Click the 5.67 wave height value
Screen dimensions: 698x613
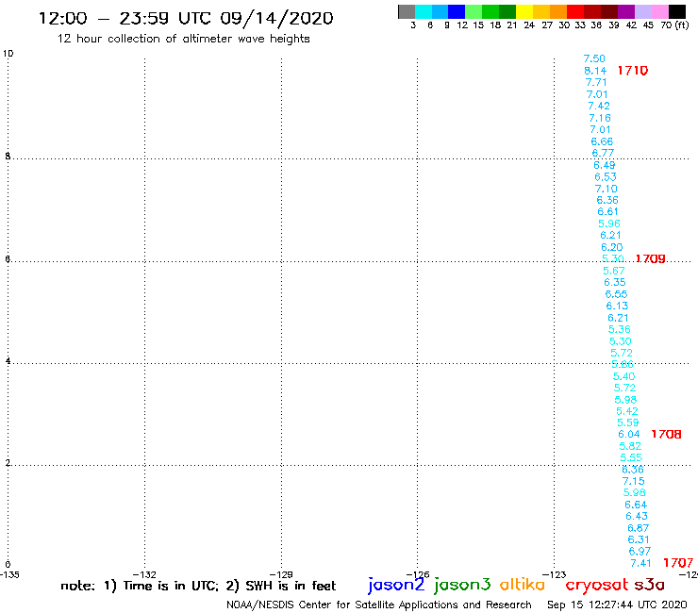tap(614, 271)
